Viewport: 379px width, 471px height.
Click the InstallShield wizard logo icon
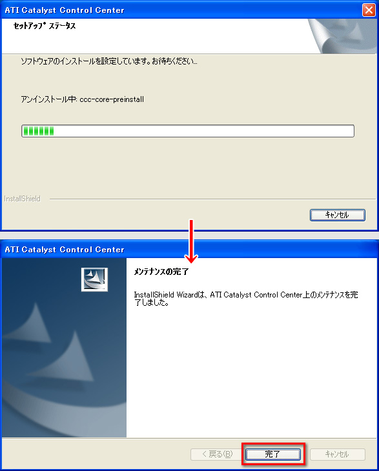94,279
